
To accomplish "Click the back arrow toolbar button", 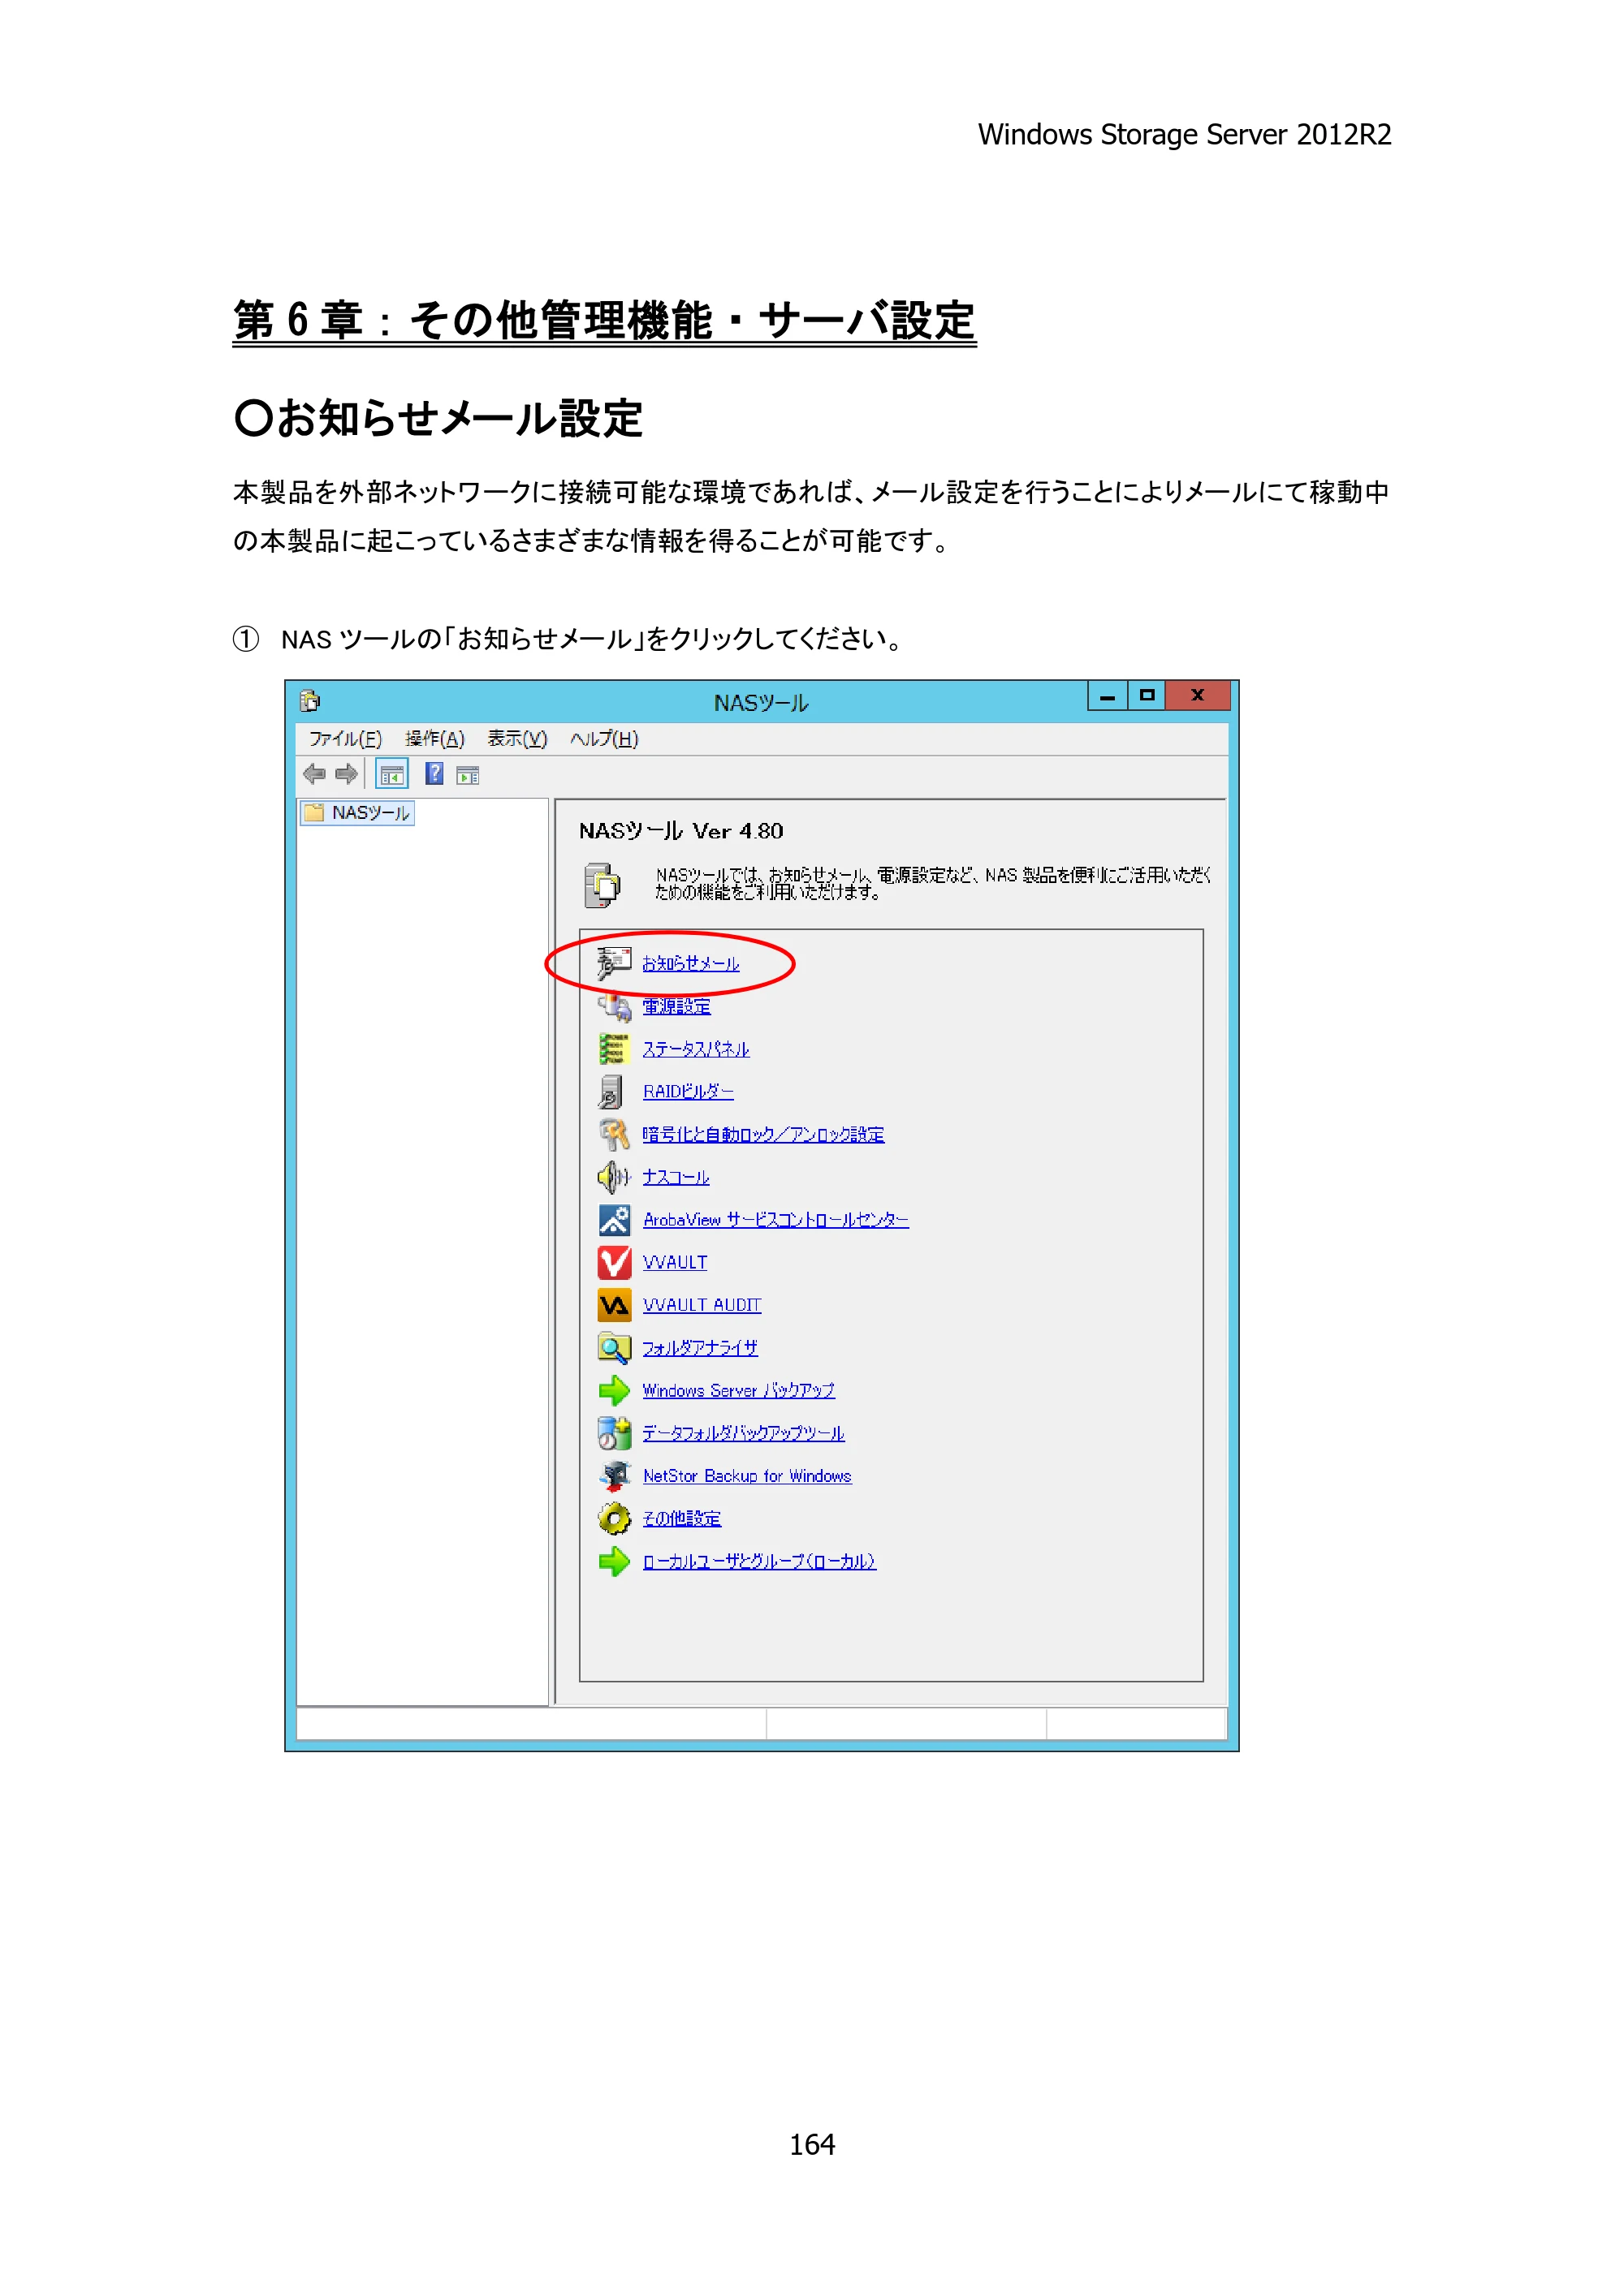I will [x=314, y=774].
